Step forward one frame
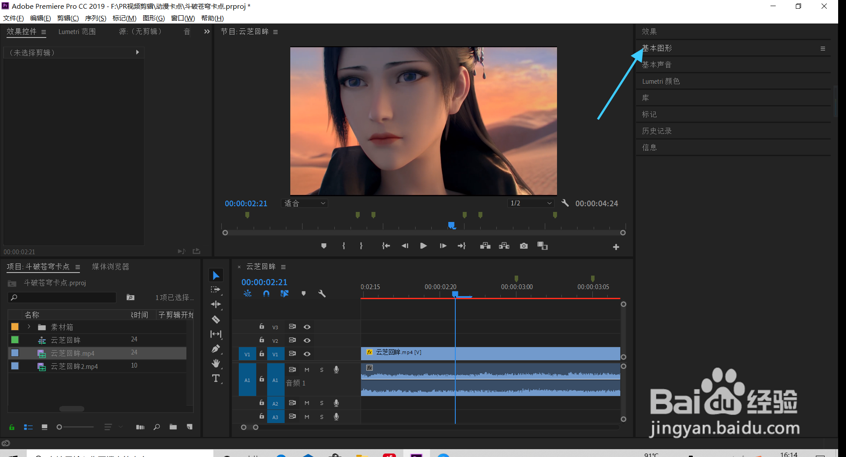This screenshot has height=457, width=846. [443, 246]
